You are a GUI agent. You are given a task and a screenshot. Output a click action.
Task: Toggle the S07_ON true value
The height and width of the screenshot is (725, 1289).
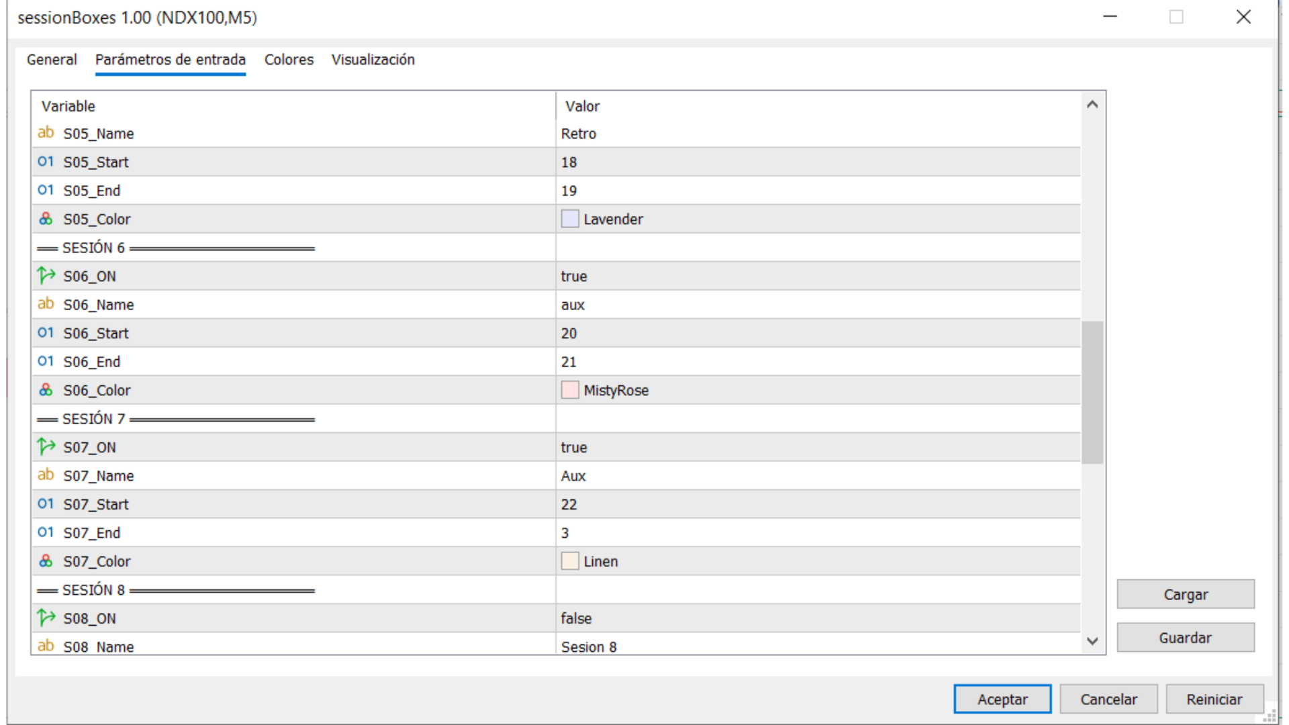574,448
